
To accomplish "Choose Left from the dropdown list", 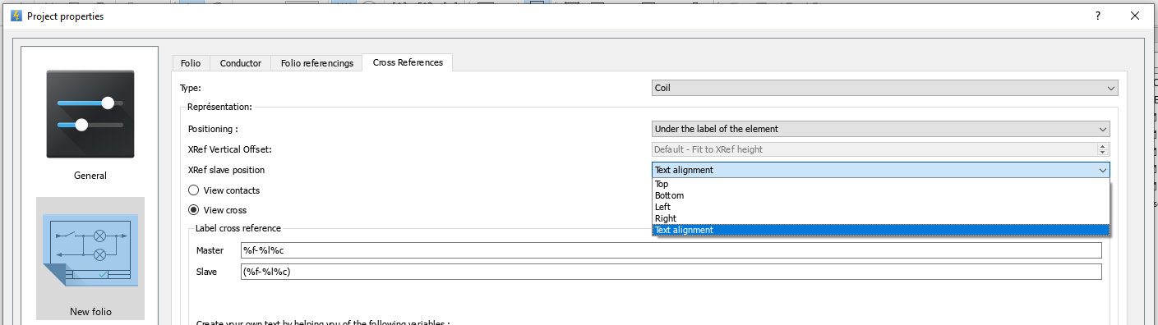I will (880, 207).
